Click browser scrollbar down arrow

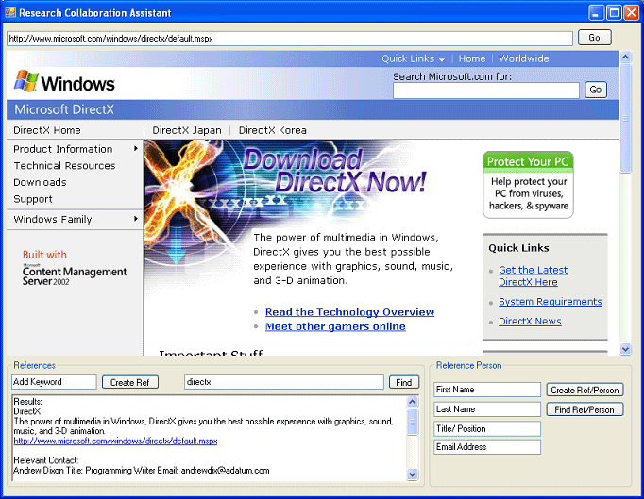pos(625,349)
